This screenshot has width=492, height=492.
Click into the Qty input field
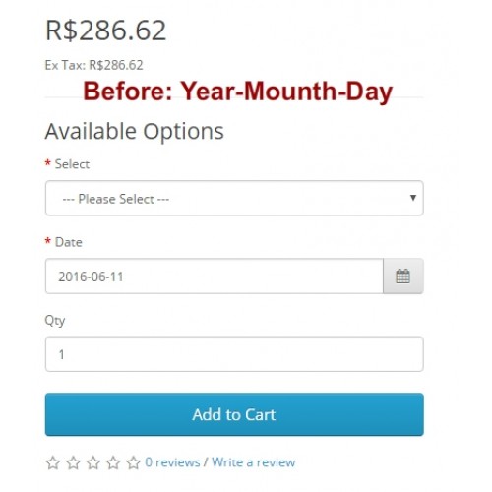(x=234, y=354)
